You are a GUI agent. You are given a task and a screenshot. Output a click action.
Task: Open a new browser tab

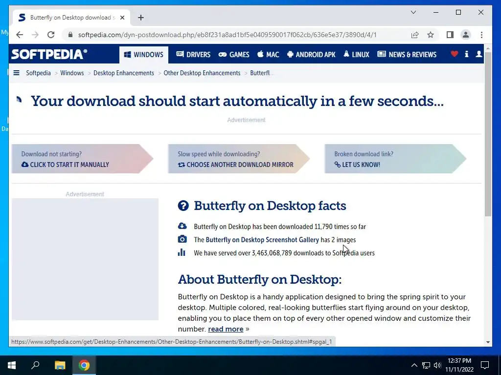[141, 18]
